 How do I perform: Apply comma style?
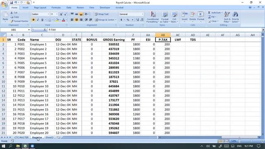click(x=132, y=20)
